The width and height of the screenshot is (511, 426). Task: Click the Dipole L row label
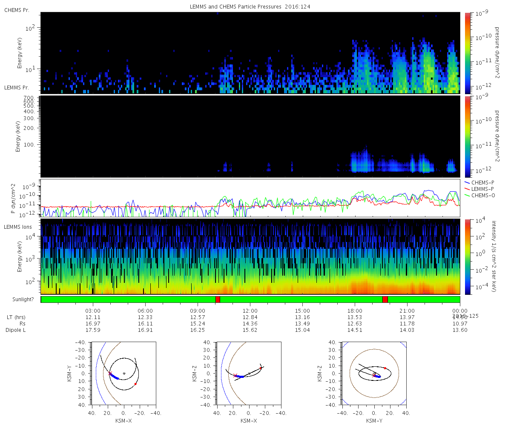[17, 330]
